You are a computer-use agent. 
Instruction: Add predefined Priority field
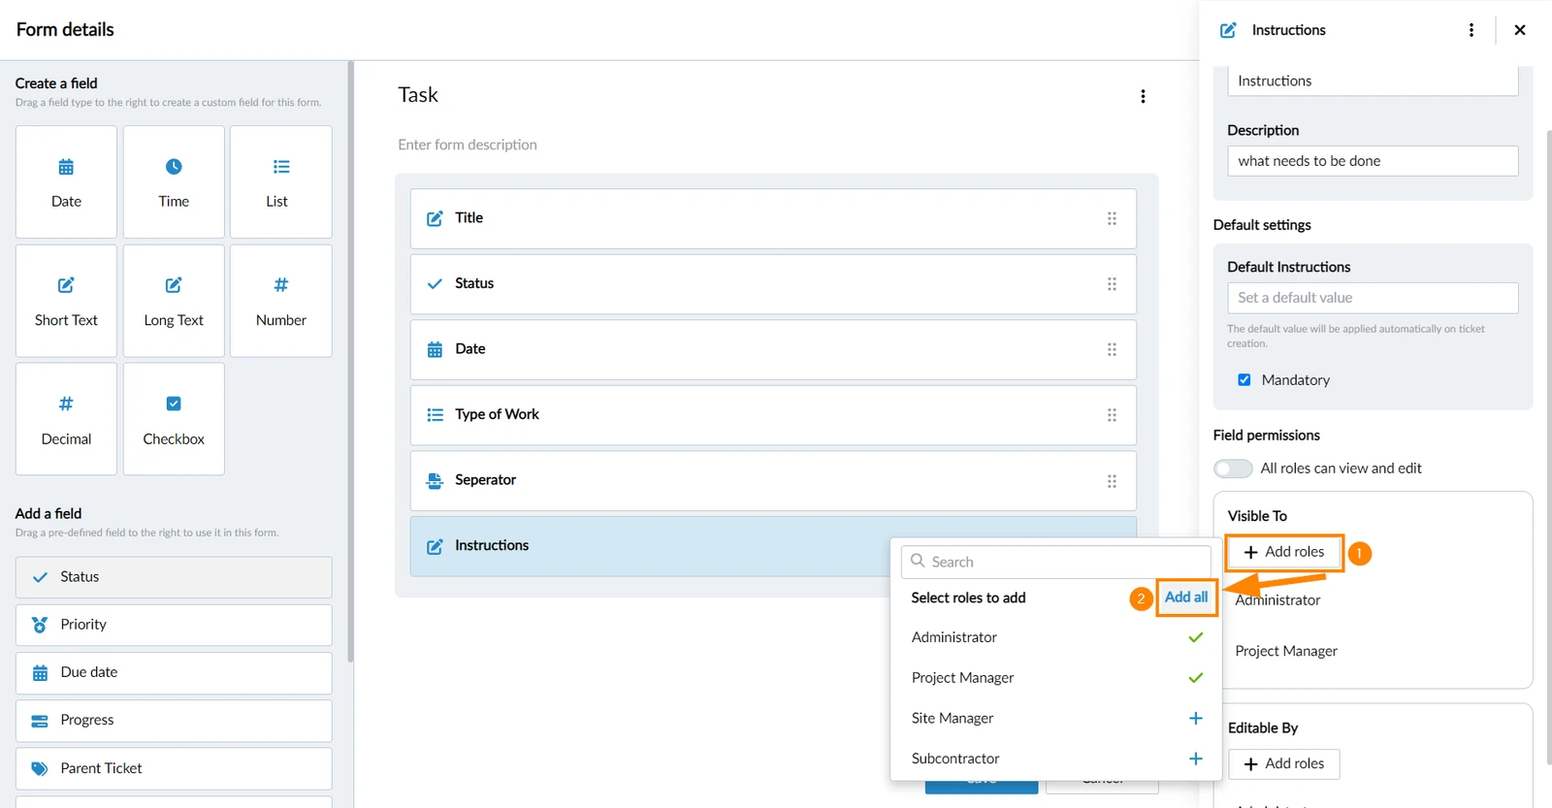[174, 625]
